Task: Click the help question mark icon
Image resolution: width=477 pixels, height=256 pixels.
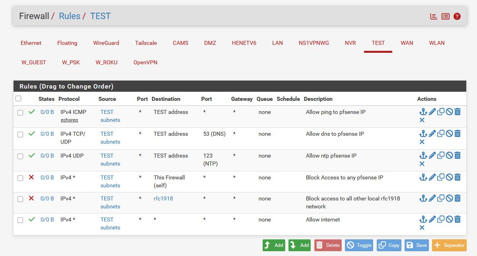Action: tap(457, 16)
